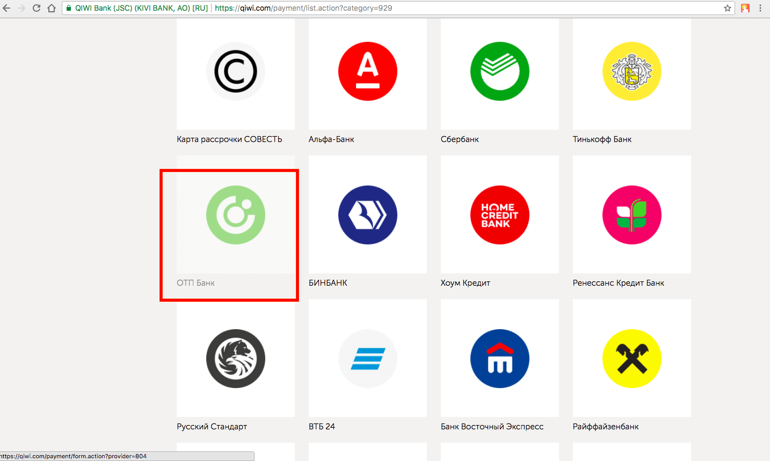This screenshot has width=770, height=461.
Task: Open the 'Ренессанс Кредит Банк' text link
Action: pyautogui.click(x=619, y=283)
